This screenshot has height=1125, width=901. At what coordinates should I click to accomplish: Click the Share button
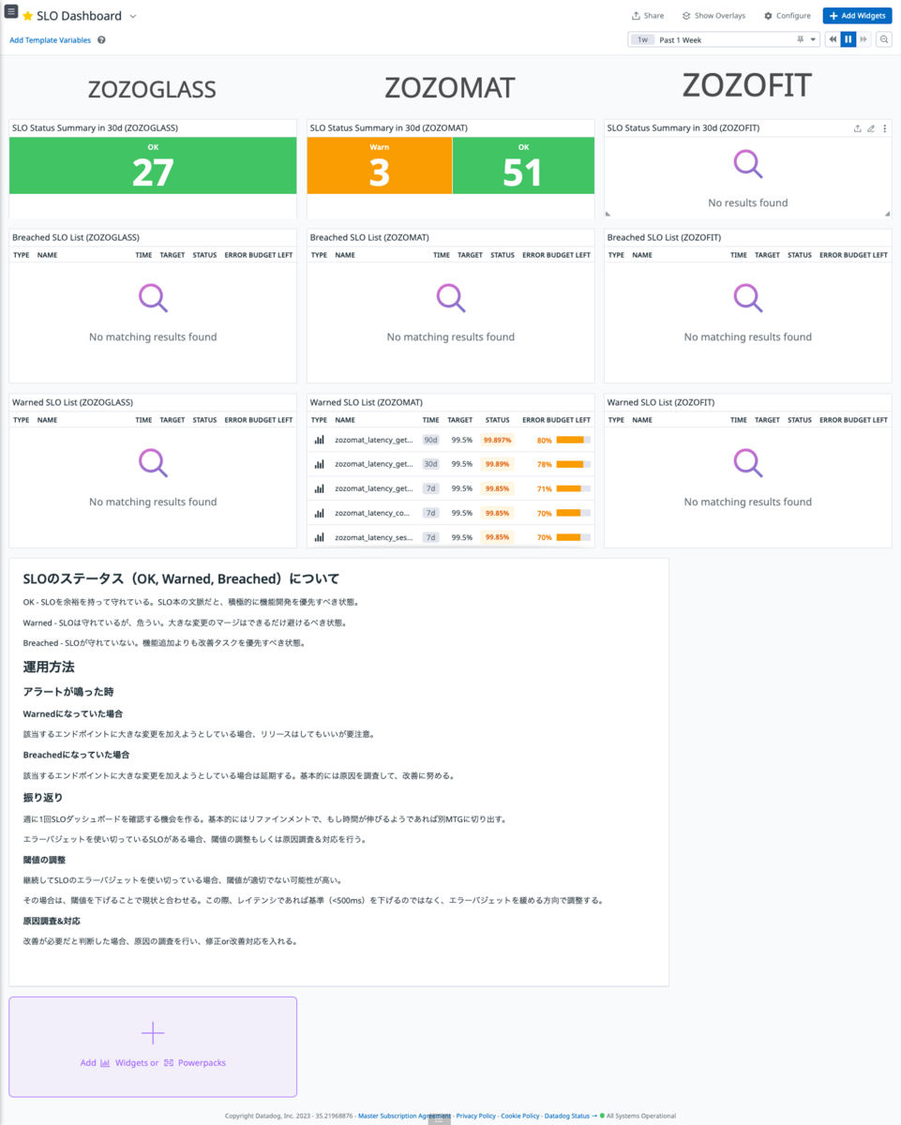click(x=648, y=16)
